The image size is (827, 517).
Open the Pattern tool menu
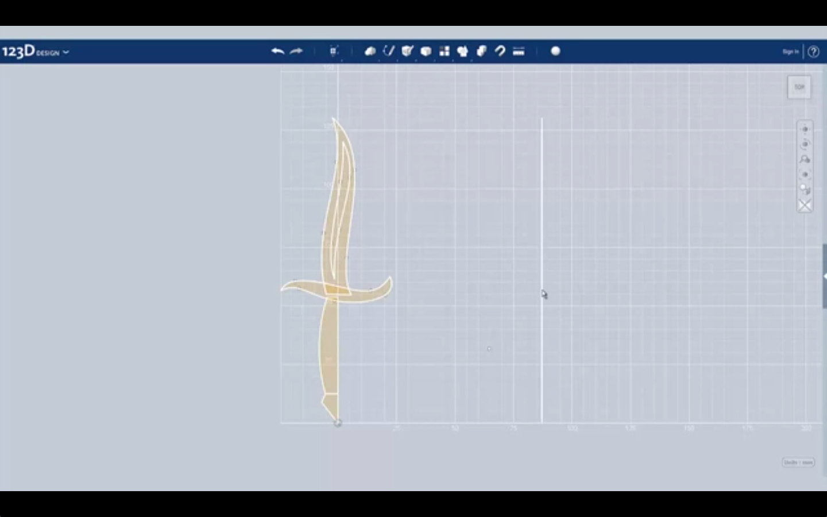tap(445, 51)
